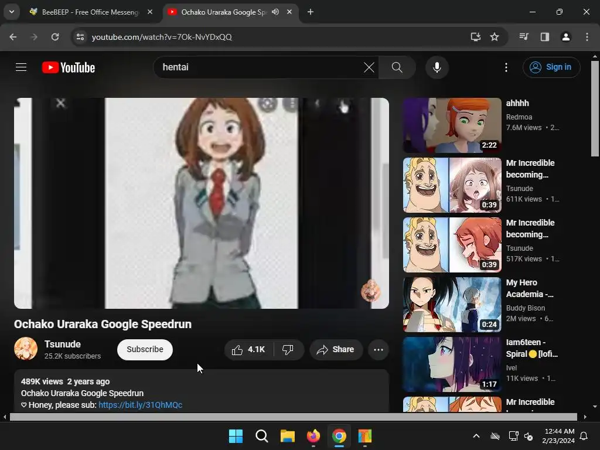The image size is (600, 450).
Task: Open a new browser tab
Action: (311, 12)
